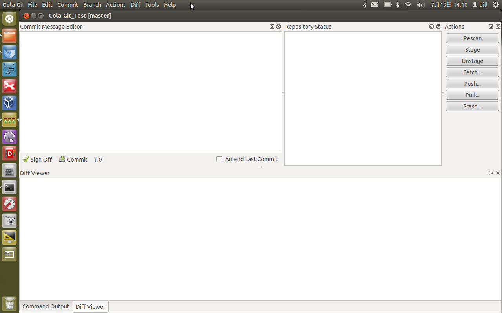Viewport: 502px width, 313px height.
Task: Enable Amend Last Commit
Action: pyautogui.click(x=219, y=159)
